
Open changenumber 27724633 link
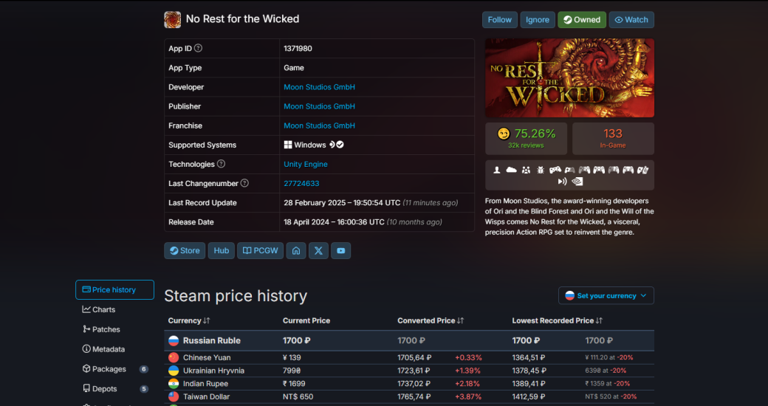tap(301, 184)
